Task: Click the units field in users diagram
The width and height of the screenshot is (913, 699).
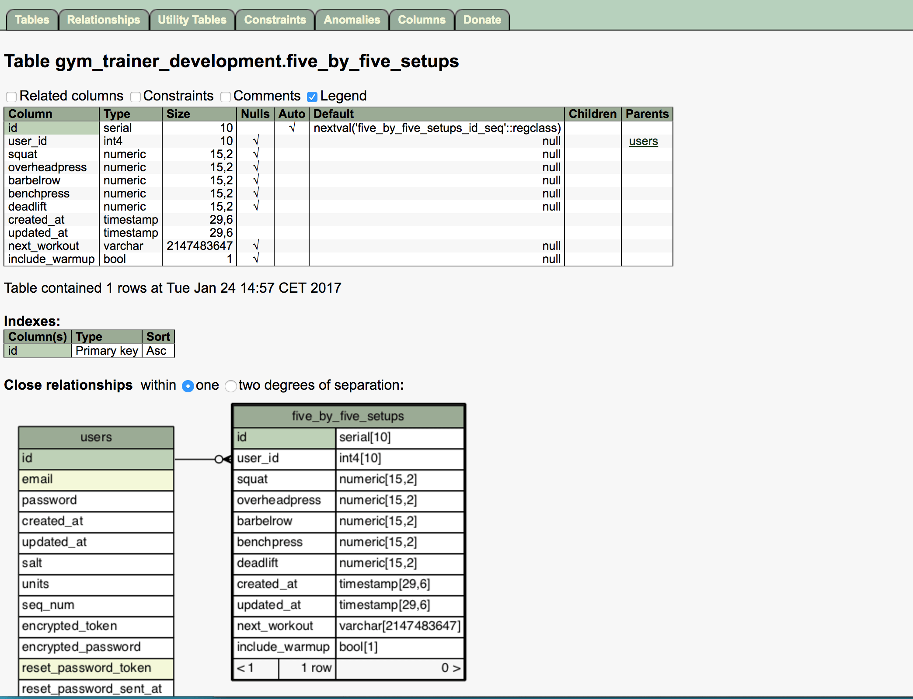Action: pos(96,584)
